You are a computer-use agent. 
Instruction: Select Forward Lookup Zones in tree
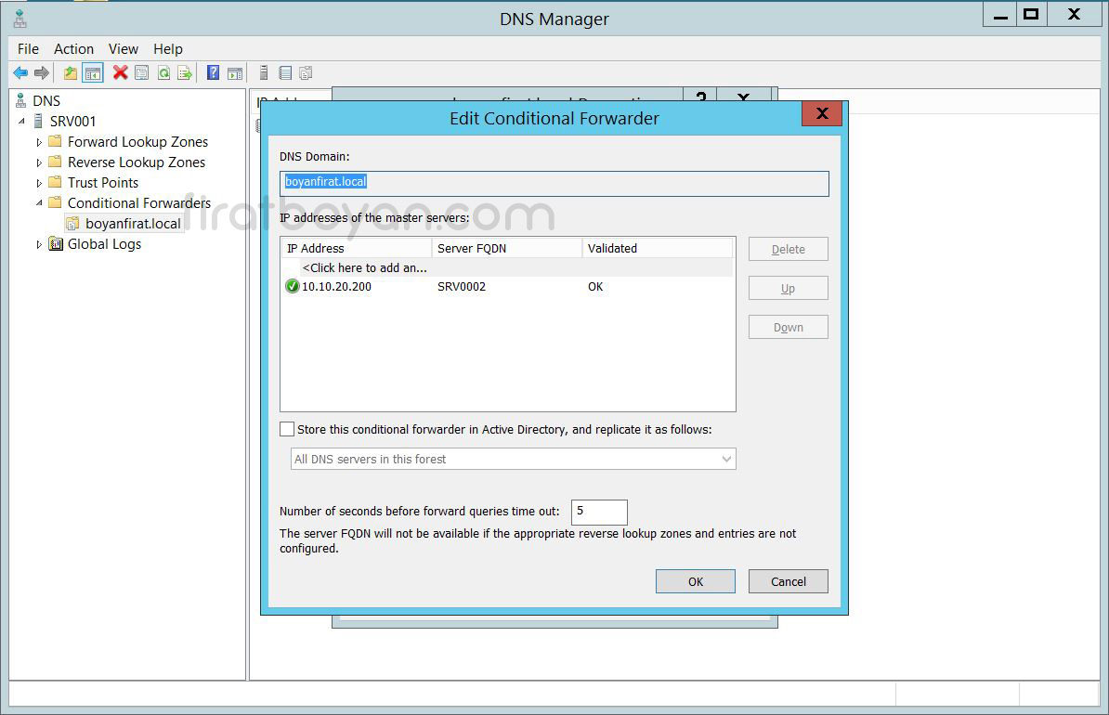click(137, 142)
